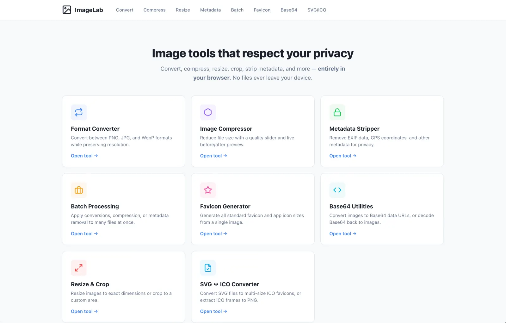This screenshot has height=323, width=506.
Task: Click the 'Reduce file size with a quality slider' description
Action: pos(247,141)
